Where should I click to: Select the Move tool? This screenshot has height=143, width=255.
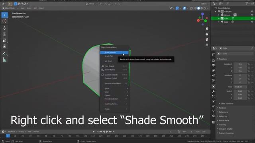pos(4,28)
